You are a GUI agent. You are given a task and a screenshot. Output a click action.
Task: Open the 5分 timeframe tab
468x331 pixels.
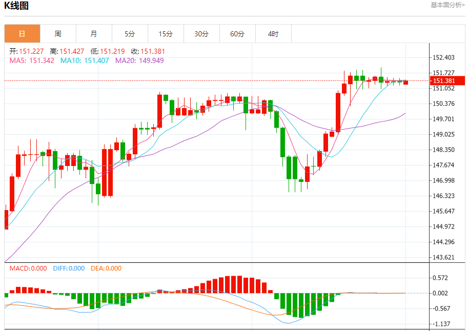click(130, 34)
